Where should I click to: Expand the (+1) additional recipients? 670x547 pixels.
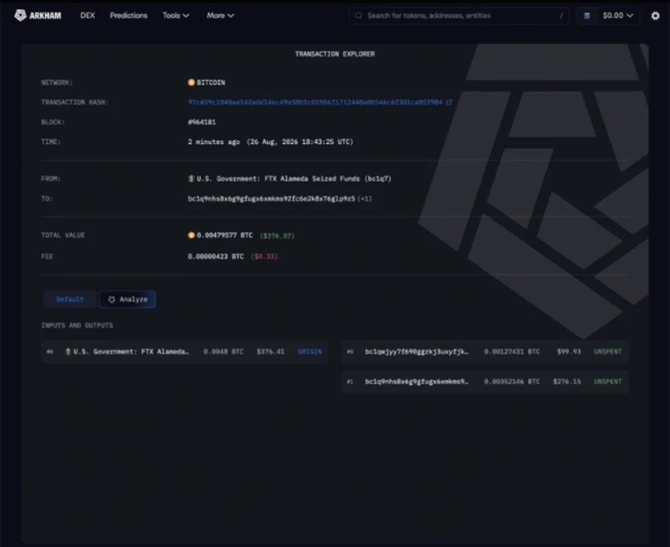tap(364, 199)
